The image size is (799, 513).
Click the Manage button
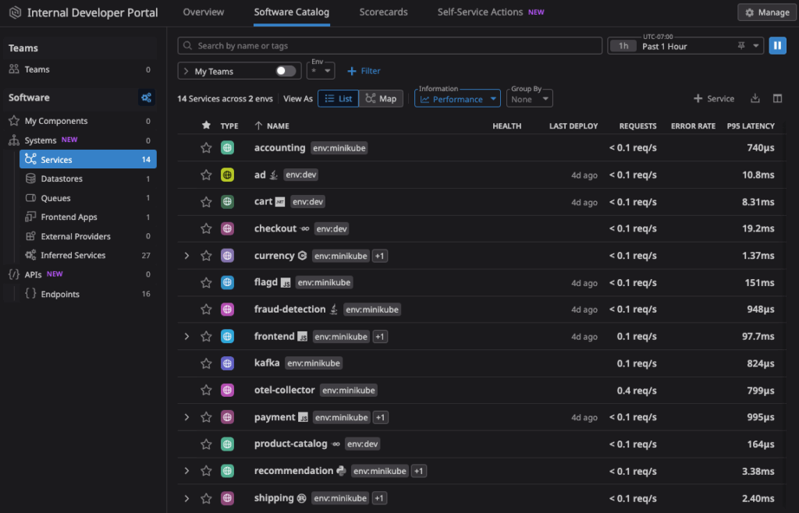[x=767, y=12]
